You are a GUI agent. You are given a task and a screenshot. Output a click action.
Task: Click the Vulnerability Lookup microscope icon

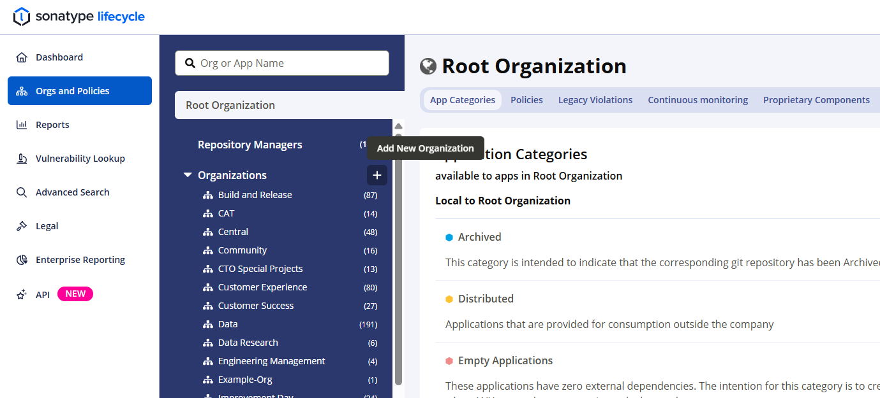pos(22,159)
